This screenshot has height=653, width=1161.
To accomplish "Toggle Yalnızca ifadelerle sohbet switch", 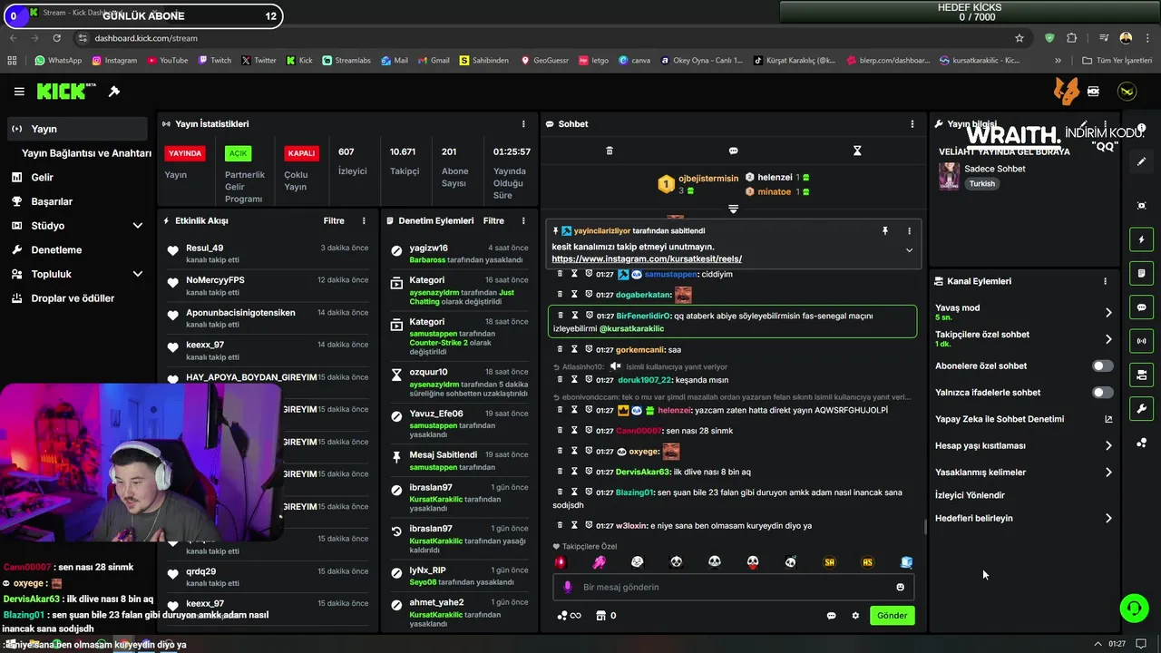I will [x=1102, y=393].
